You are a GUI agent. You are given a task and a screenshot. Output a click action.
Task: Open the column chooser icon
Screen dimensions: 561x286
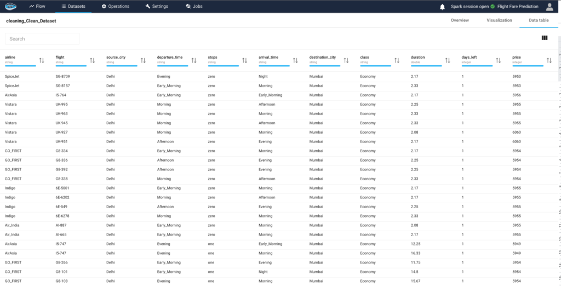point(545,38)
